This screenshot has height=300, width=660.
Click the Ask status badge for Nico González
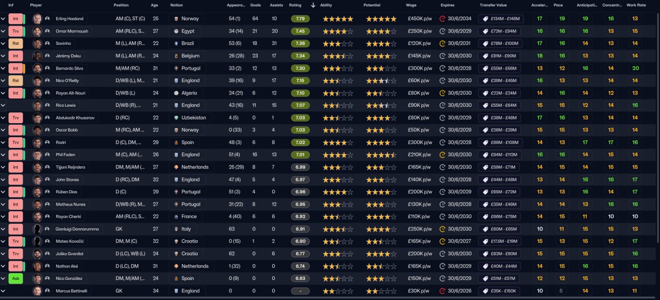click(15, 278)
